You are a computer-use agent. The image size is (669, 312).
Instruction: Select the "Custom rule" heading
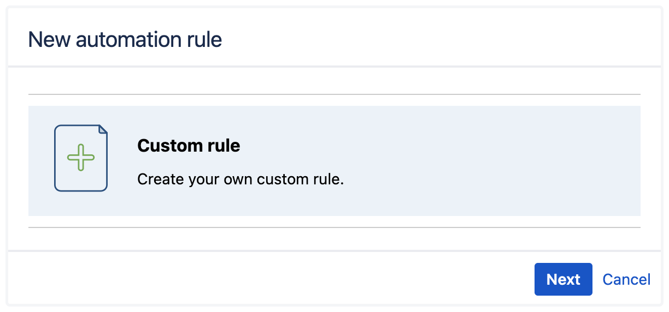(189, 146)
